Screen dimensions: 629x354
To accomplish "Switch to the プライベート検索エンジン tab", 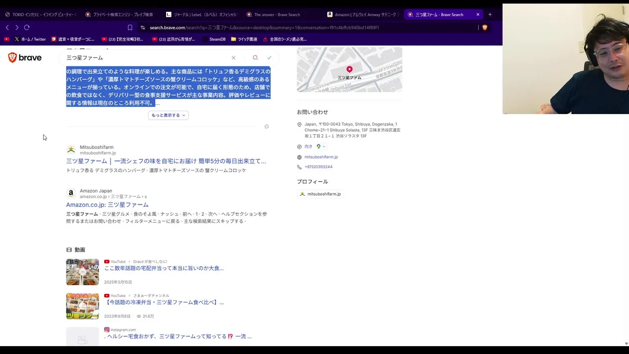I will pos(119,14).
